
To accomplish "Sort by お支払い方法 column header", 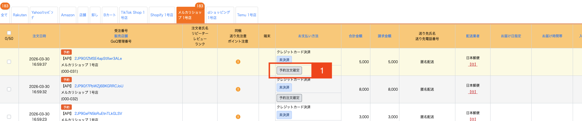I will 308,36.
